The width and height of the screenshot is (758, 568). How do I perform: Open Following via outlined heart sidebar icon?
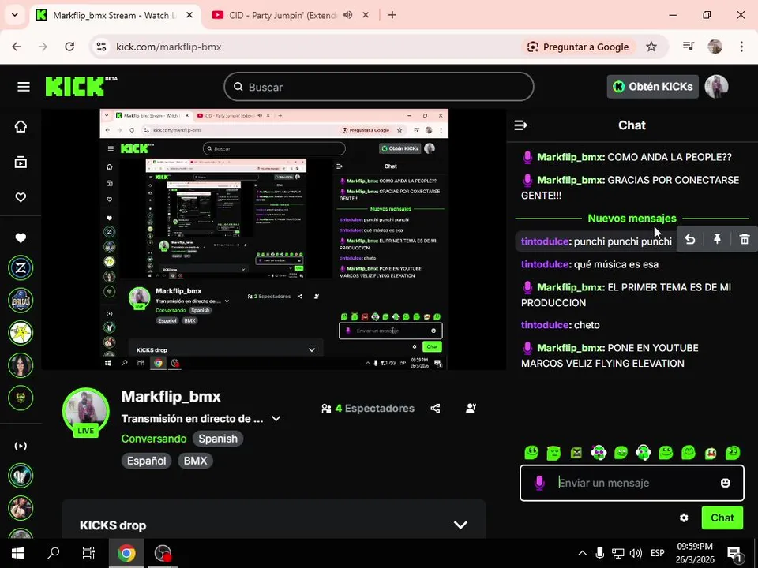point(21,197)
